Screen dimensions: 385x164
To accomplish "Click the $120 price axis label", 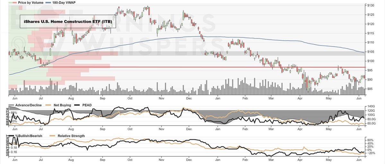I will [371, 24].
